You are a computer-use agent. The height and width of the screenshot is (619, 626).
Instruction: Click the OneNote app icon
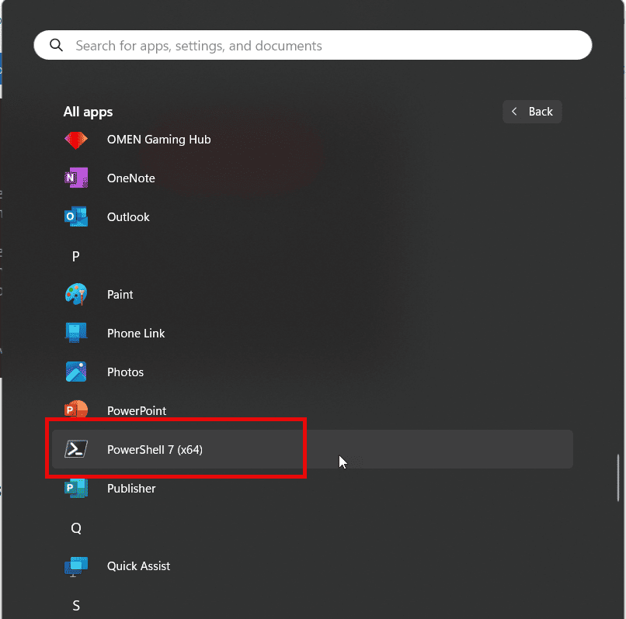76,178
